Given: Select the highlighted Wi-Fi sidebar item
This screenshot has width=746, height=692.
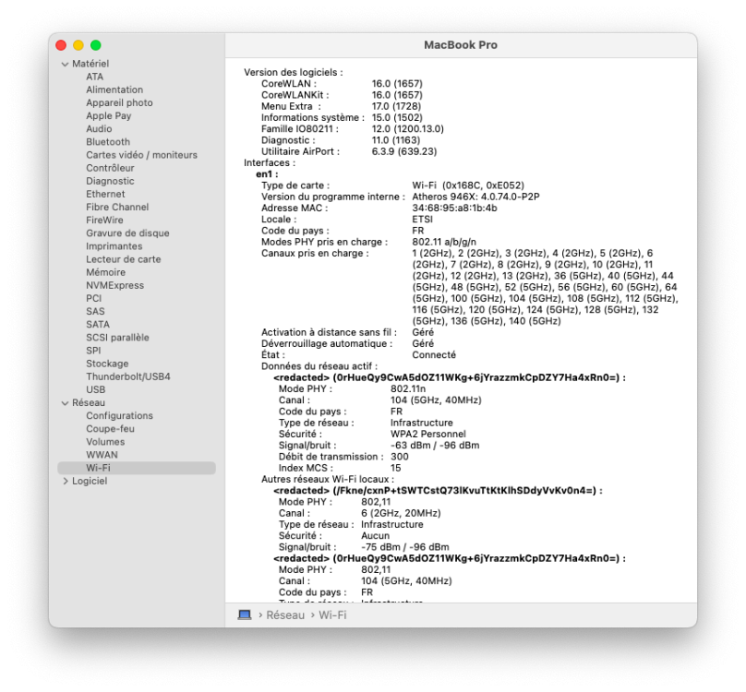Looking at the screenshot, I should pos(137,468).
